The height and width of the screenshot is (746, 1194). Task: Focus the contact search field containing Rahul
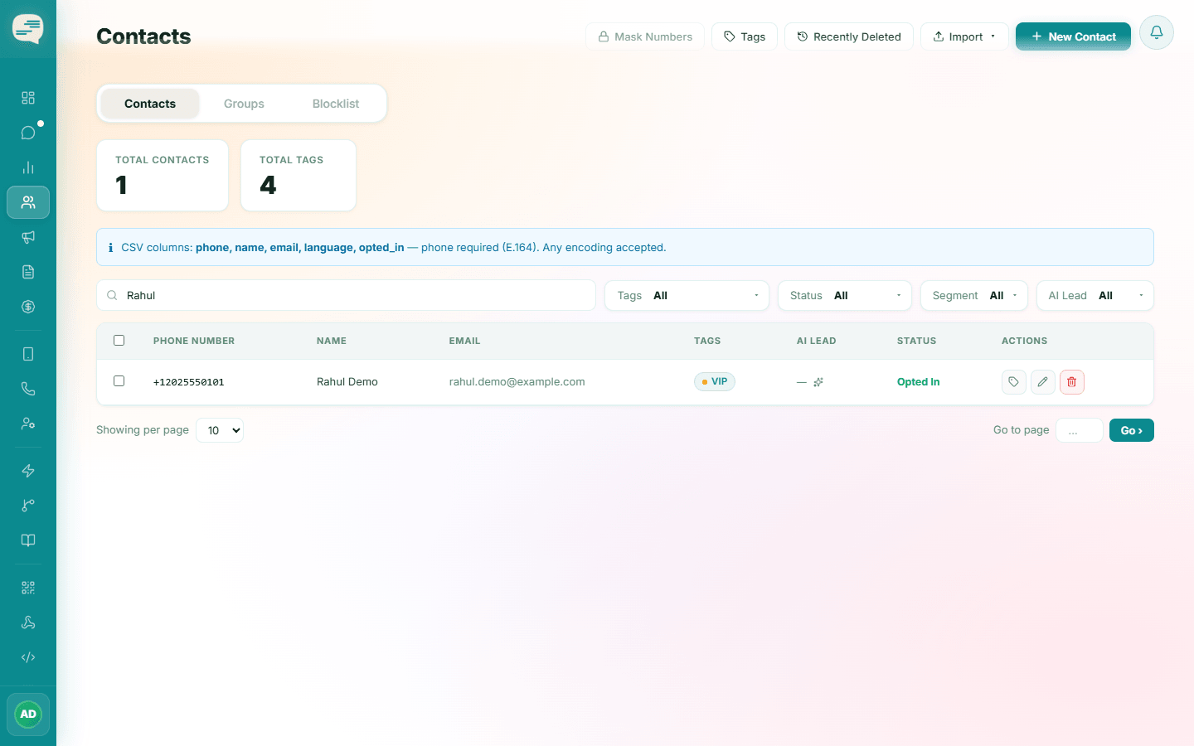coord(347,296)
